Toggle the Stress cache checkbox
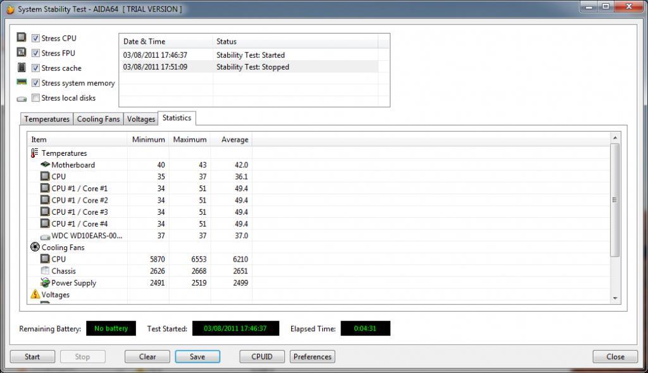Screen dimensions: 648x373 tap(35, 68)
